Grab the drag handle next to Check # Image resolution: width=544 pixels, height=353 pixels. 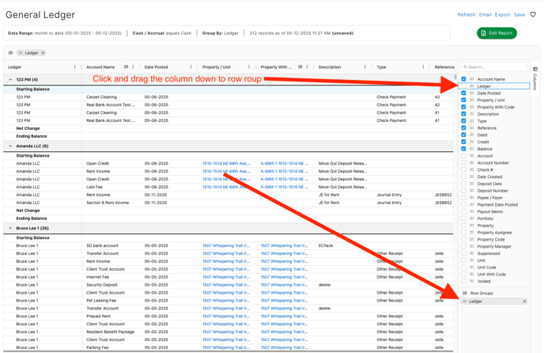click(x=471, y=169)
